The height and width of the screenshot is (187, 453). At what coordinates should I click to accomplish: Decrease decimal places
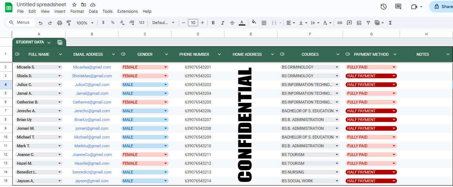[122, 23]
